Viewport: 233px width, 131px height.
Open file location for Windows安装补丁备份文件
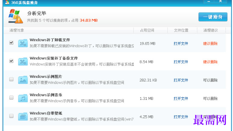[x=181, y=62]
